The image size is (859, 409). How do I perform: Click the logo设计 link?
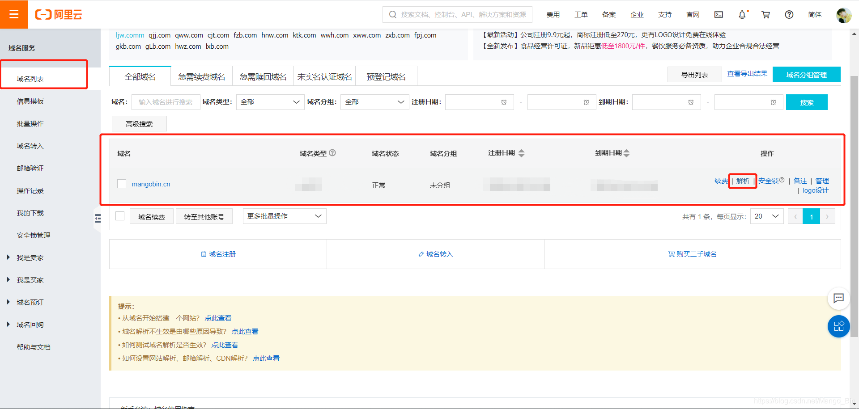(815, 190)
